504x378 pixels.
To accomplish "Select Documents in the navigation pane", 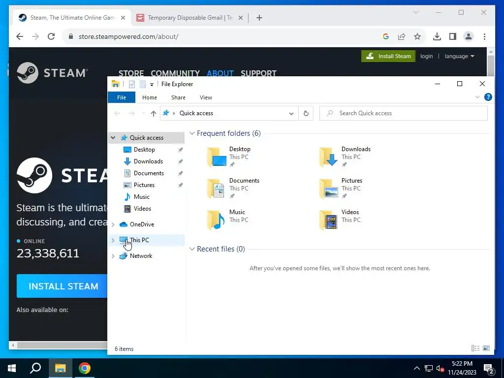I will (x=149, y=173).
